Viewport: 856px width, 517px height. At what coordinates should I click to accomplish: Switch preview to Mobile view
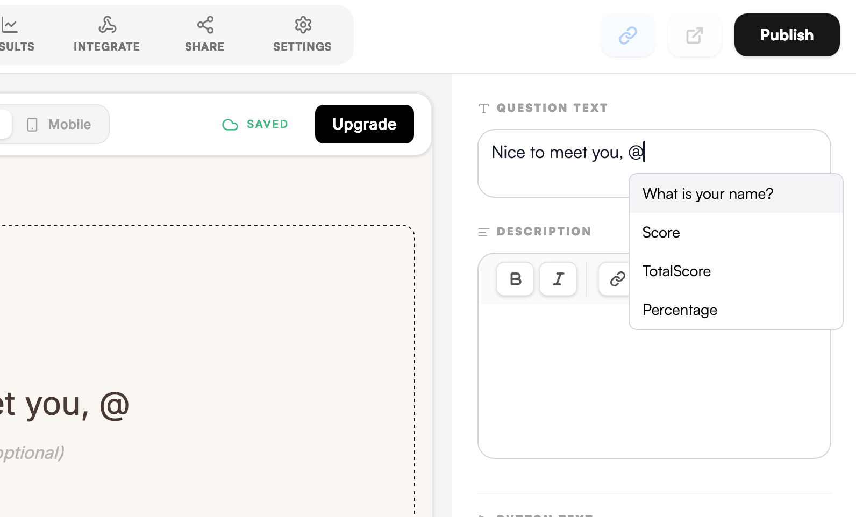click(60, 125)
